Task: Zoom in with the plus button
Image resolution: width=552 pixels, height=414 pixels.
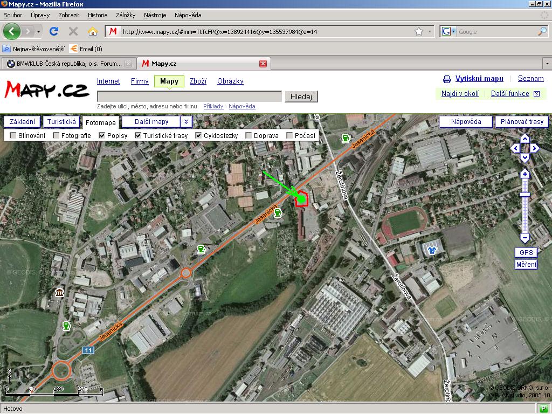Action: [x=525, y=174]
